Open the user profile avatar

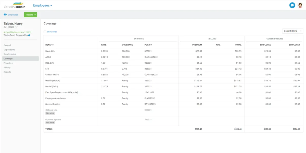[300, 5]
